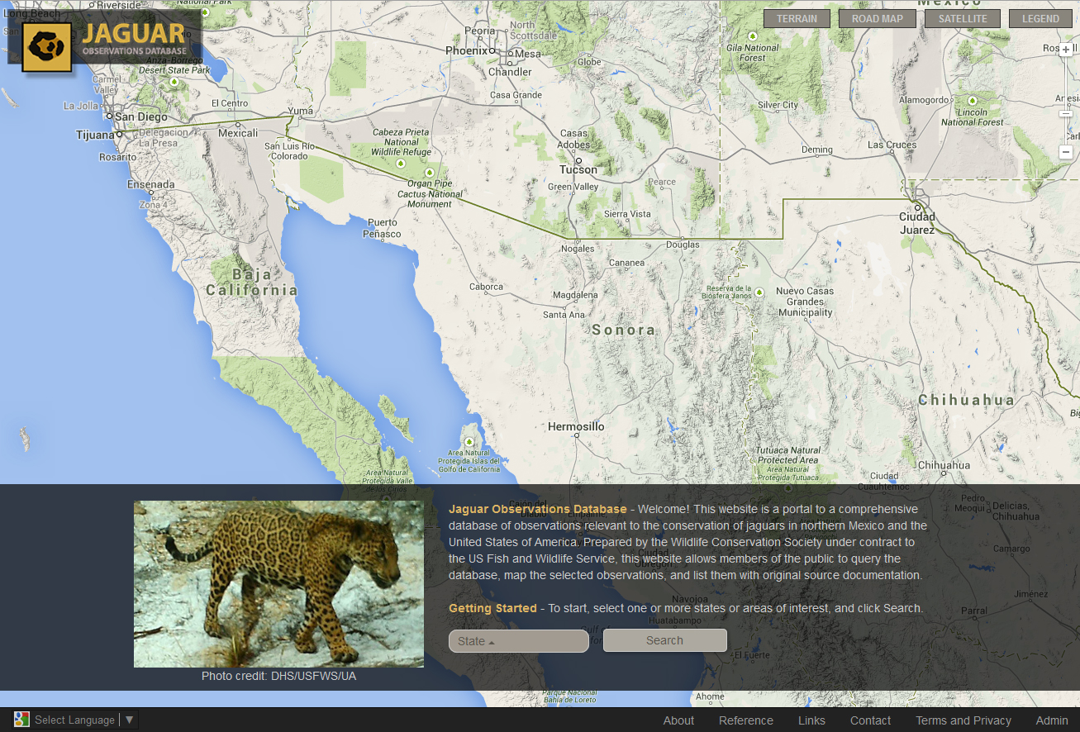Click the Ciudad Juarez city marker
Screen dimensions: 1080x732
click(x=917, y=207)
